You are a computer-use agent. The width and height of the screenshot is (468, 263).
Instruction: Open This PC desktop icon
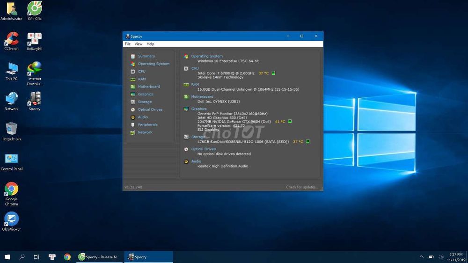pyautogui.click(x=11, y=71)
